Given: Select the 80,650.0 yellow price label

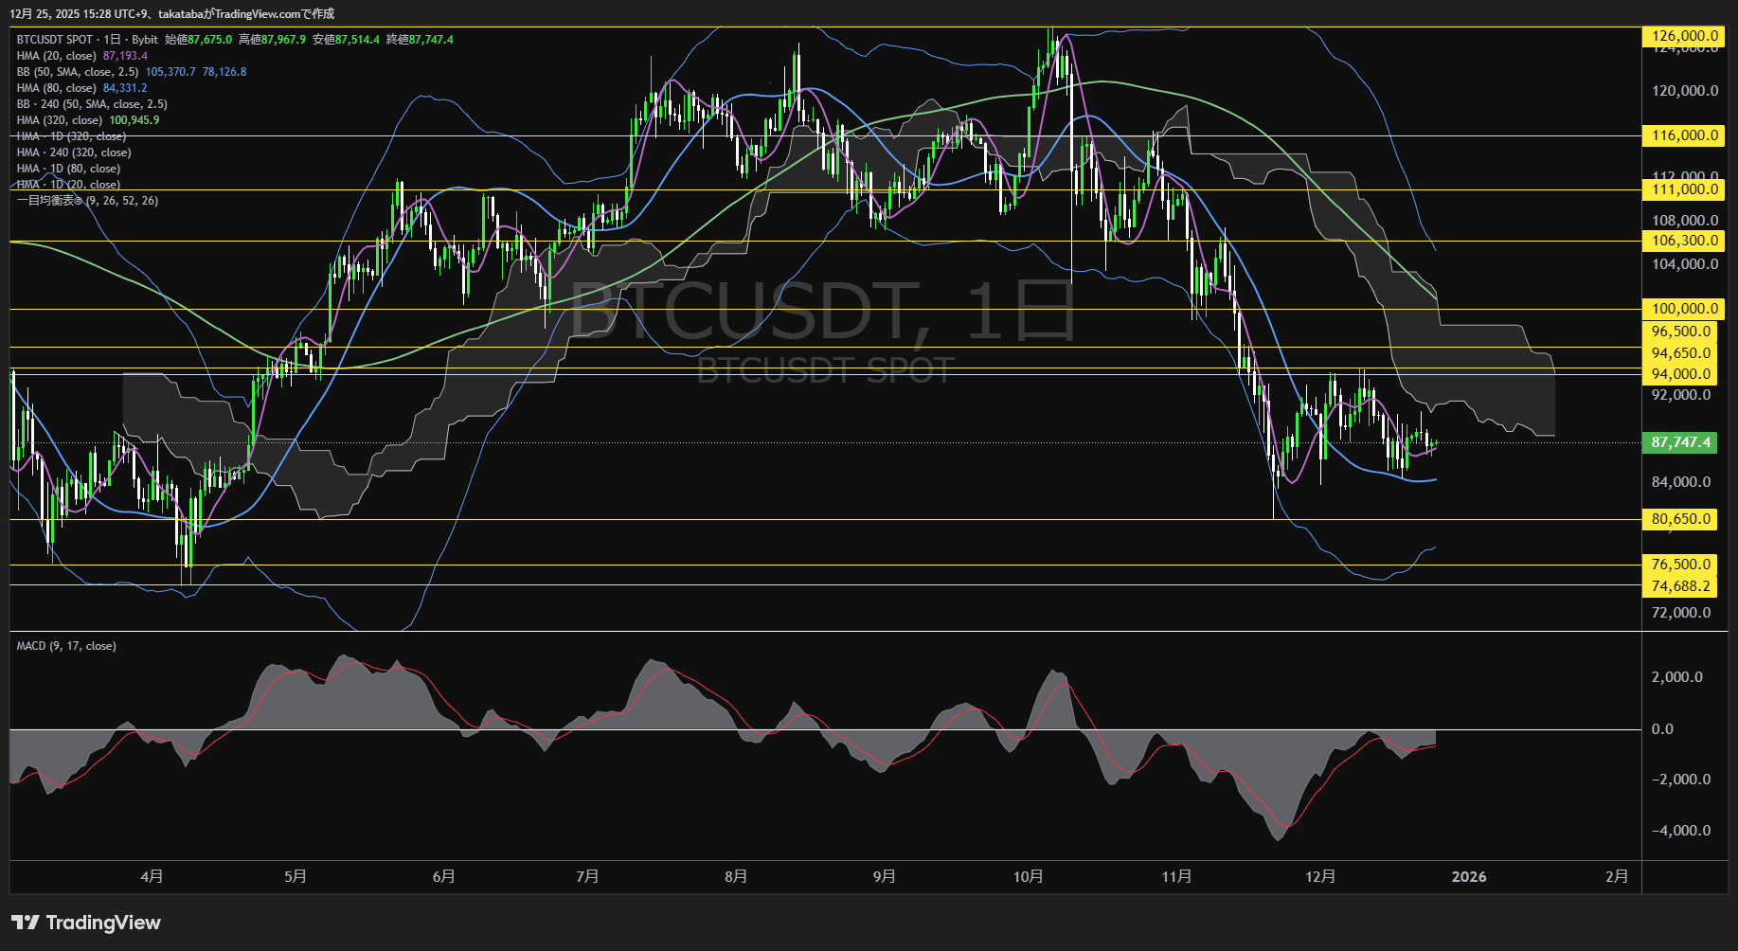Looking at the screenshot, I should [1681, 519].
